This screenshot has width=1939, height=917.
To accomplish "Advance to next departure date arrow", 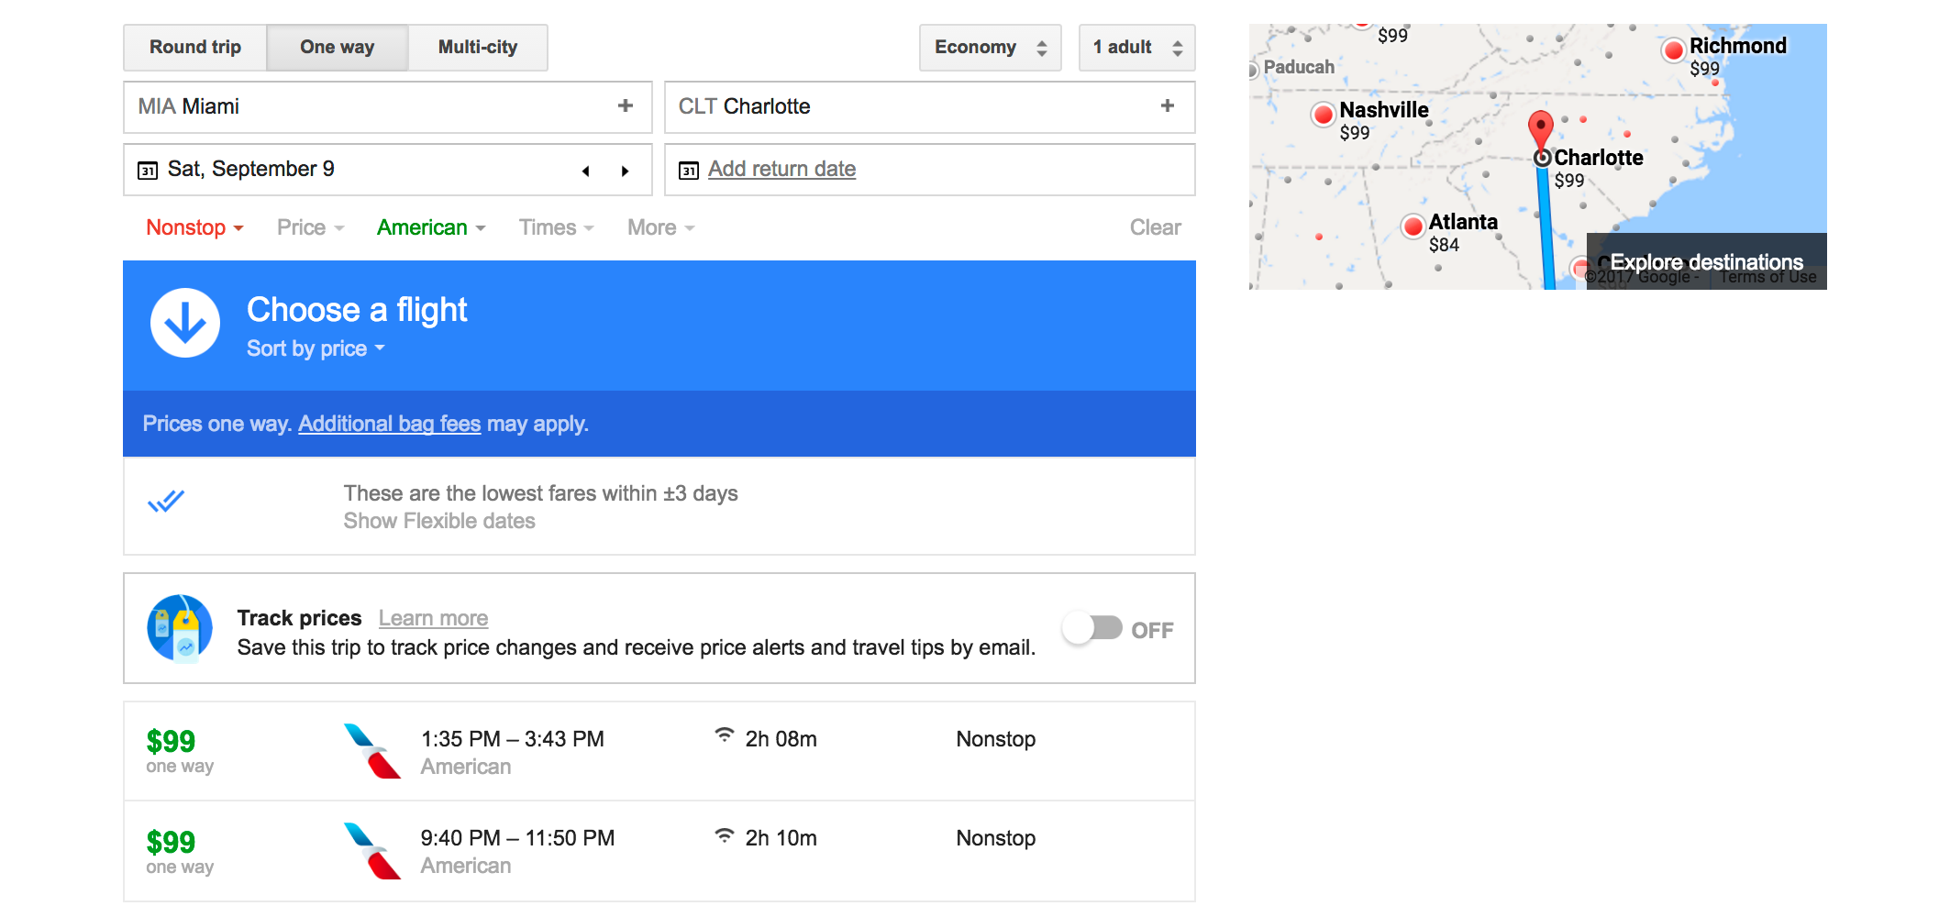I will (626, 171).
